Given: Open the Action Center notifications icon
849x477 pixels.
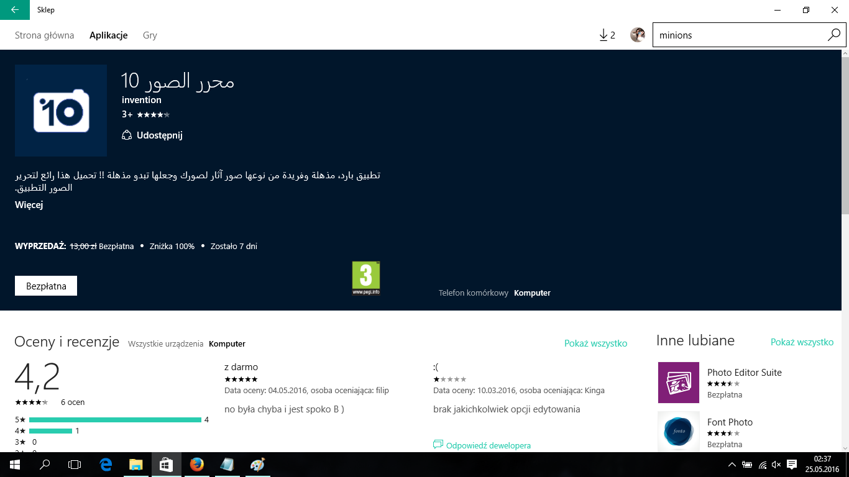Looking at the screenshot, I should (792, 465).
